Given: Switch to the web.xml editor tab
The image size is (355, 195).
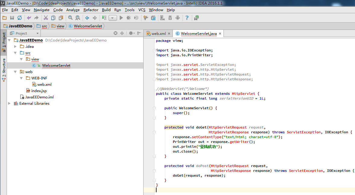Looking at the screenshot, I should coord(158,33).
